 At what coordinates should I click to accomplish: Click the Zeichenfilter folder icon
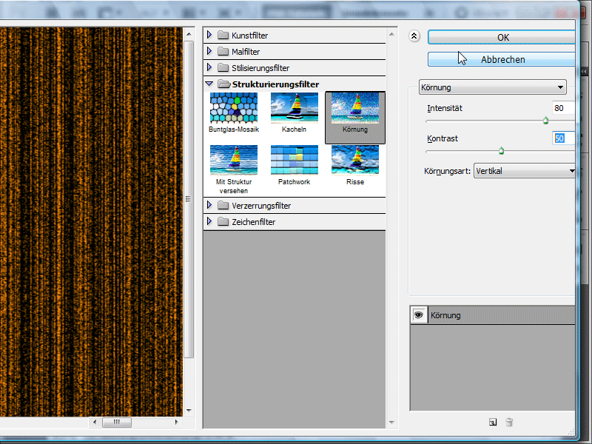(223, 221)
